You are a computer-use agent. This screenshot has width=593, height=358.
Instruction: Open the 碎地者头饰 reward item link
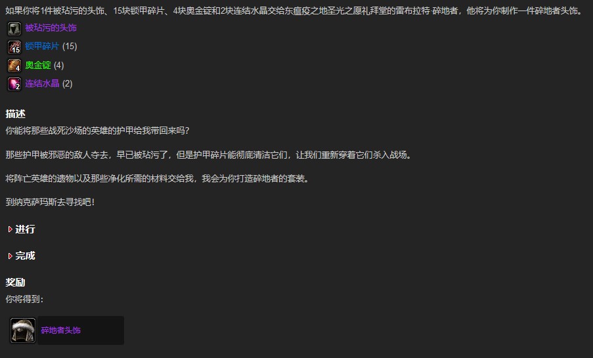(60, 330)
